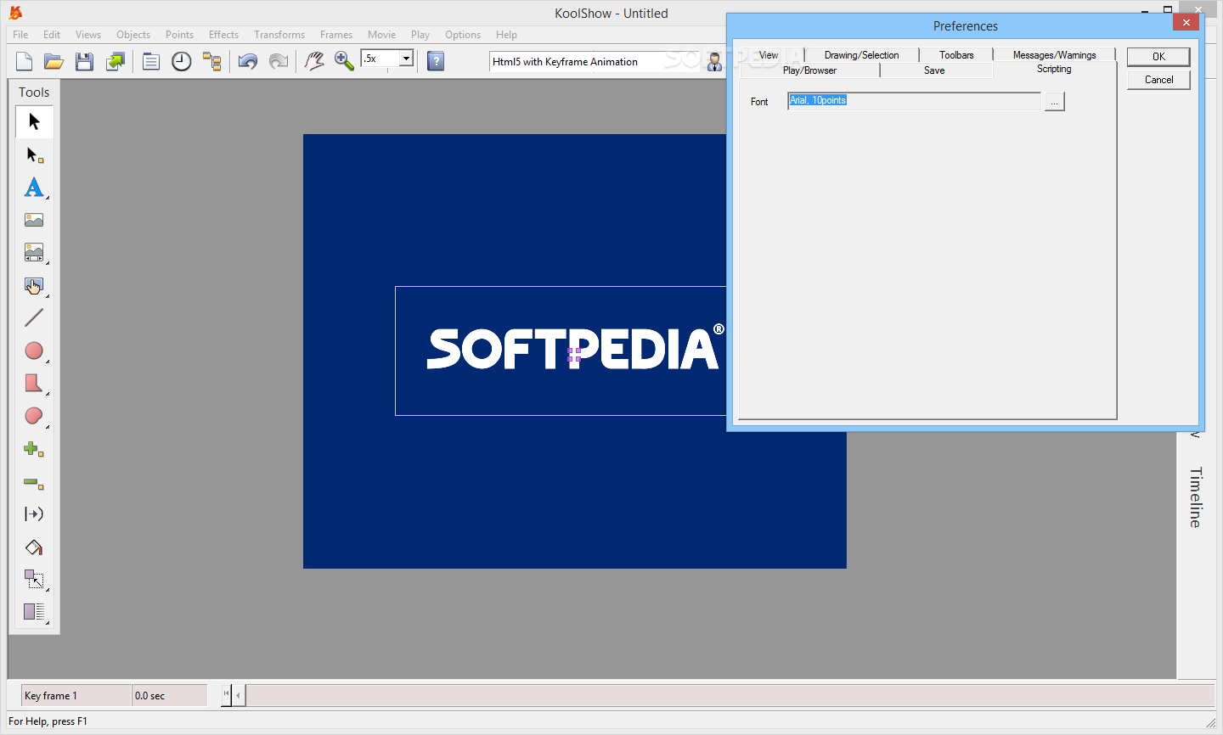1223x735 pixels.
Task: Select the image insert tool
Action: click(34, 220)
